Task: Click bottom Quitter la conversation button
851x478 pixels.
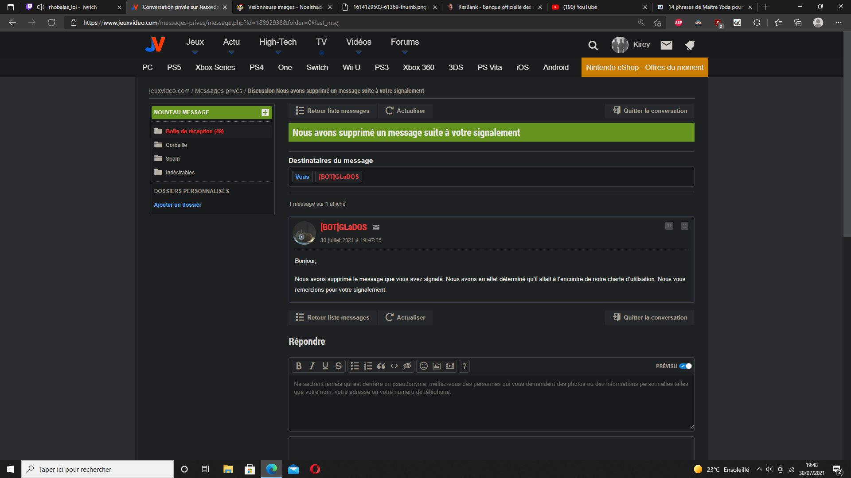Action: coord(650,317)
